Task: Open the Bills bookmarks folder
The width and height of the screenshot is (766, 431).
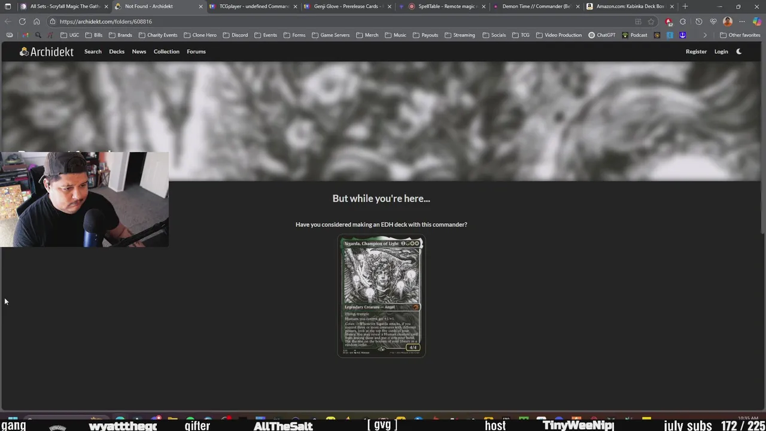Action: pos(94,35)
